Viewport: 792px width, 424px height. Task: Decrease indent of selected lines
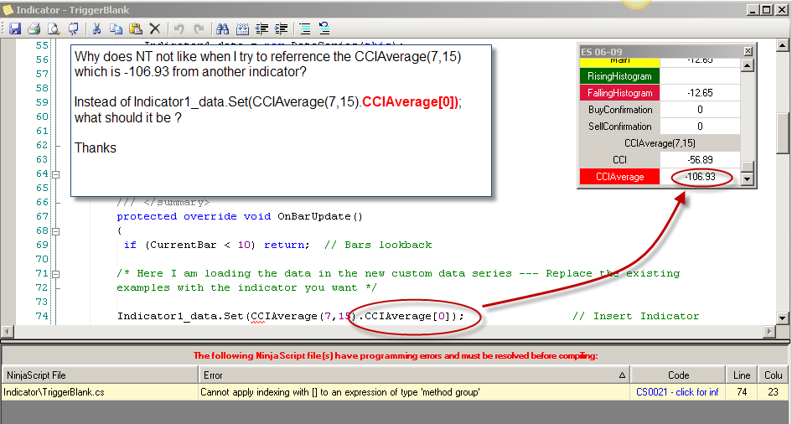coord(262,28)
